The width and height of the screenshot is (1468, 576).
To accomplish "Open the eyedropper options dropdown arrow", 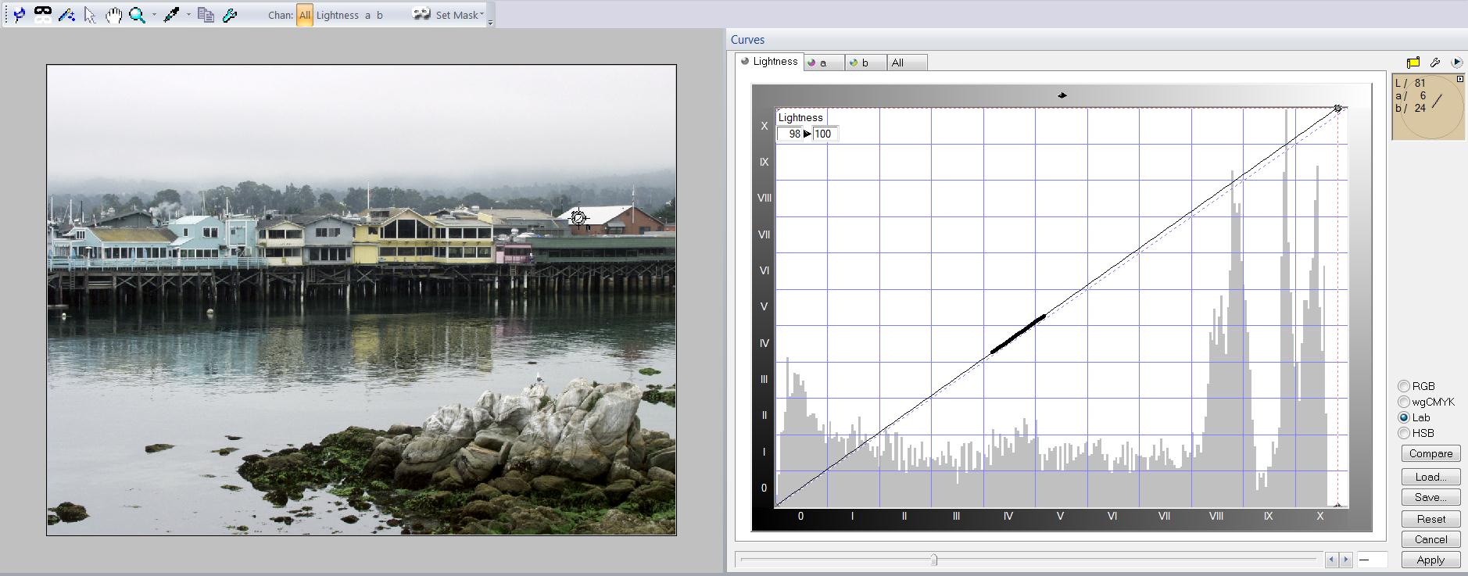I will point(188,15).
